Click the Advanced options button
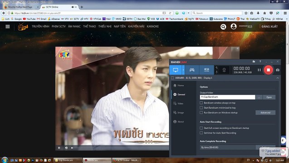The width and height of the screenshot is (289, 163). (265, 113)
